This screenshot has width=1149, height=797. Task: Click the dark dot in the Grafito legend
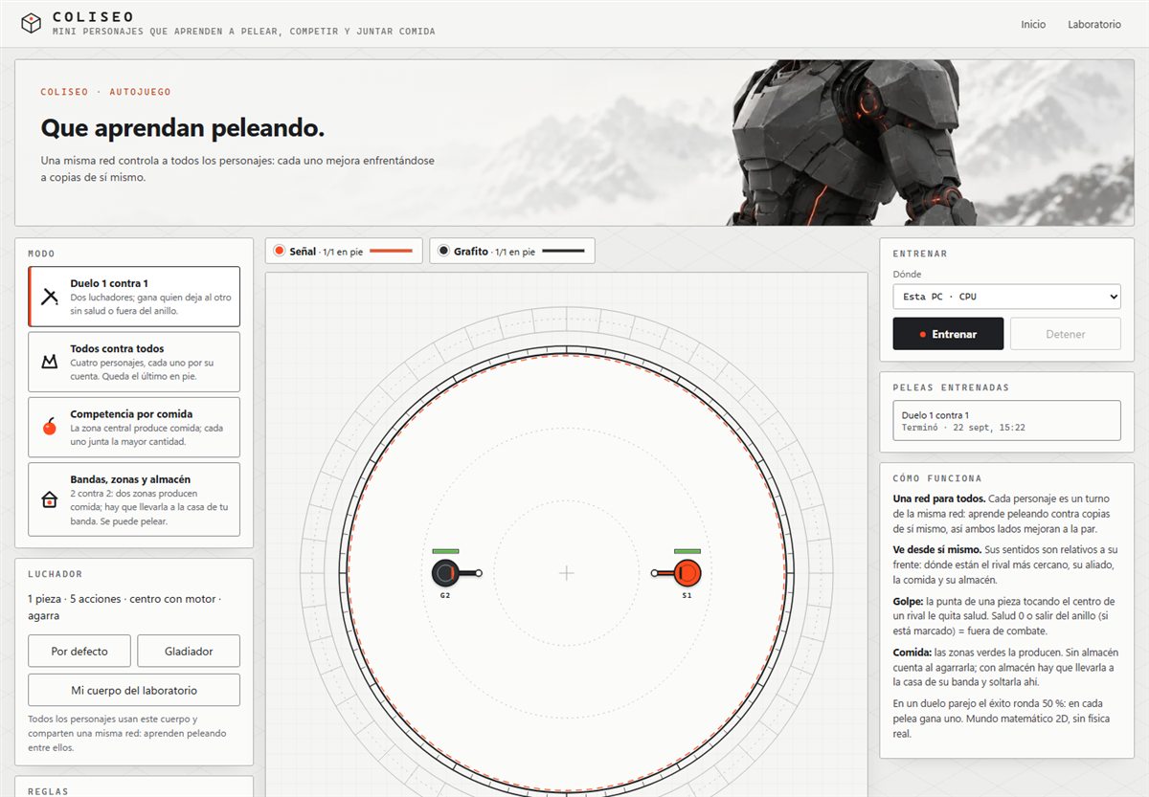443,251
